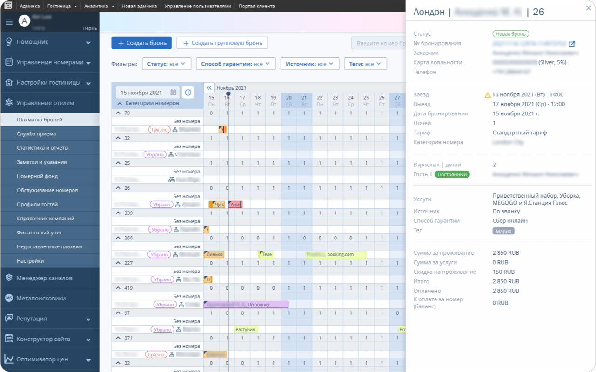Expand the Помощник section arrow

(88, 43)
